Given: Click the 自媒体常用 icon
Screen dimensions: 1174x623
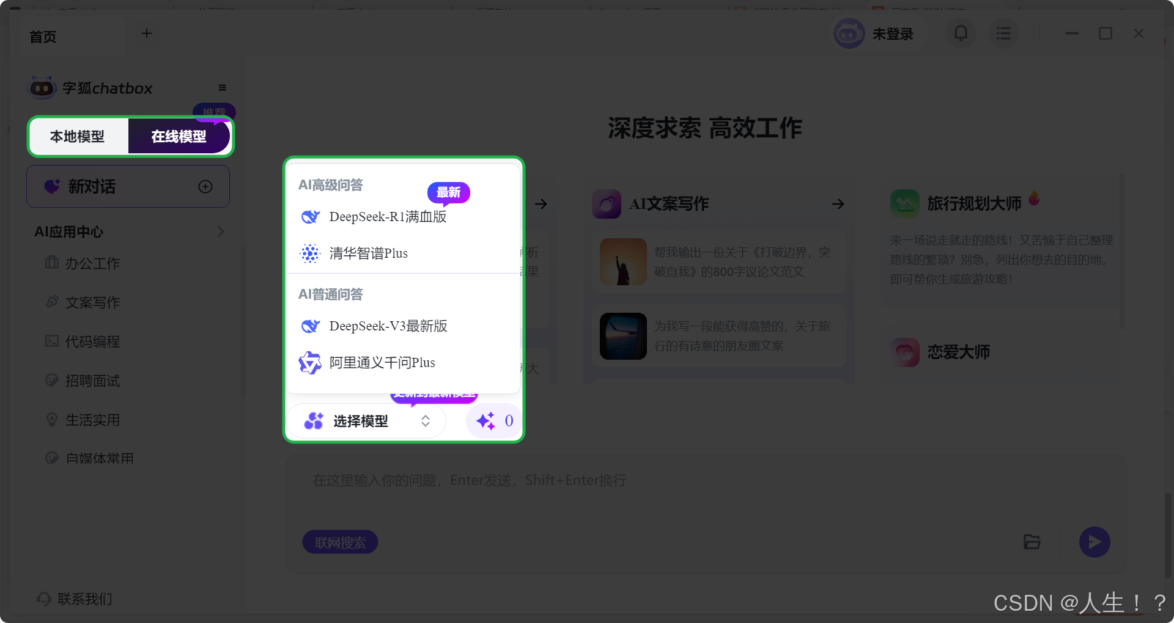Looking at the screenshot, I should tap(52, 457).
